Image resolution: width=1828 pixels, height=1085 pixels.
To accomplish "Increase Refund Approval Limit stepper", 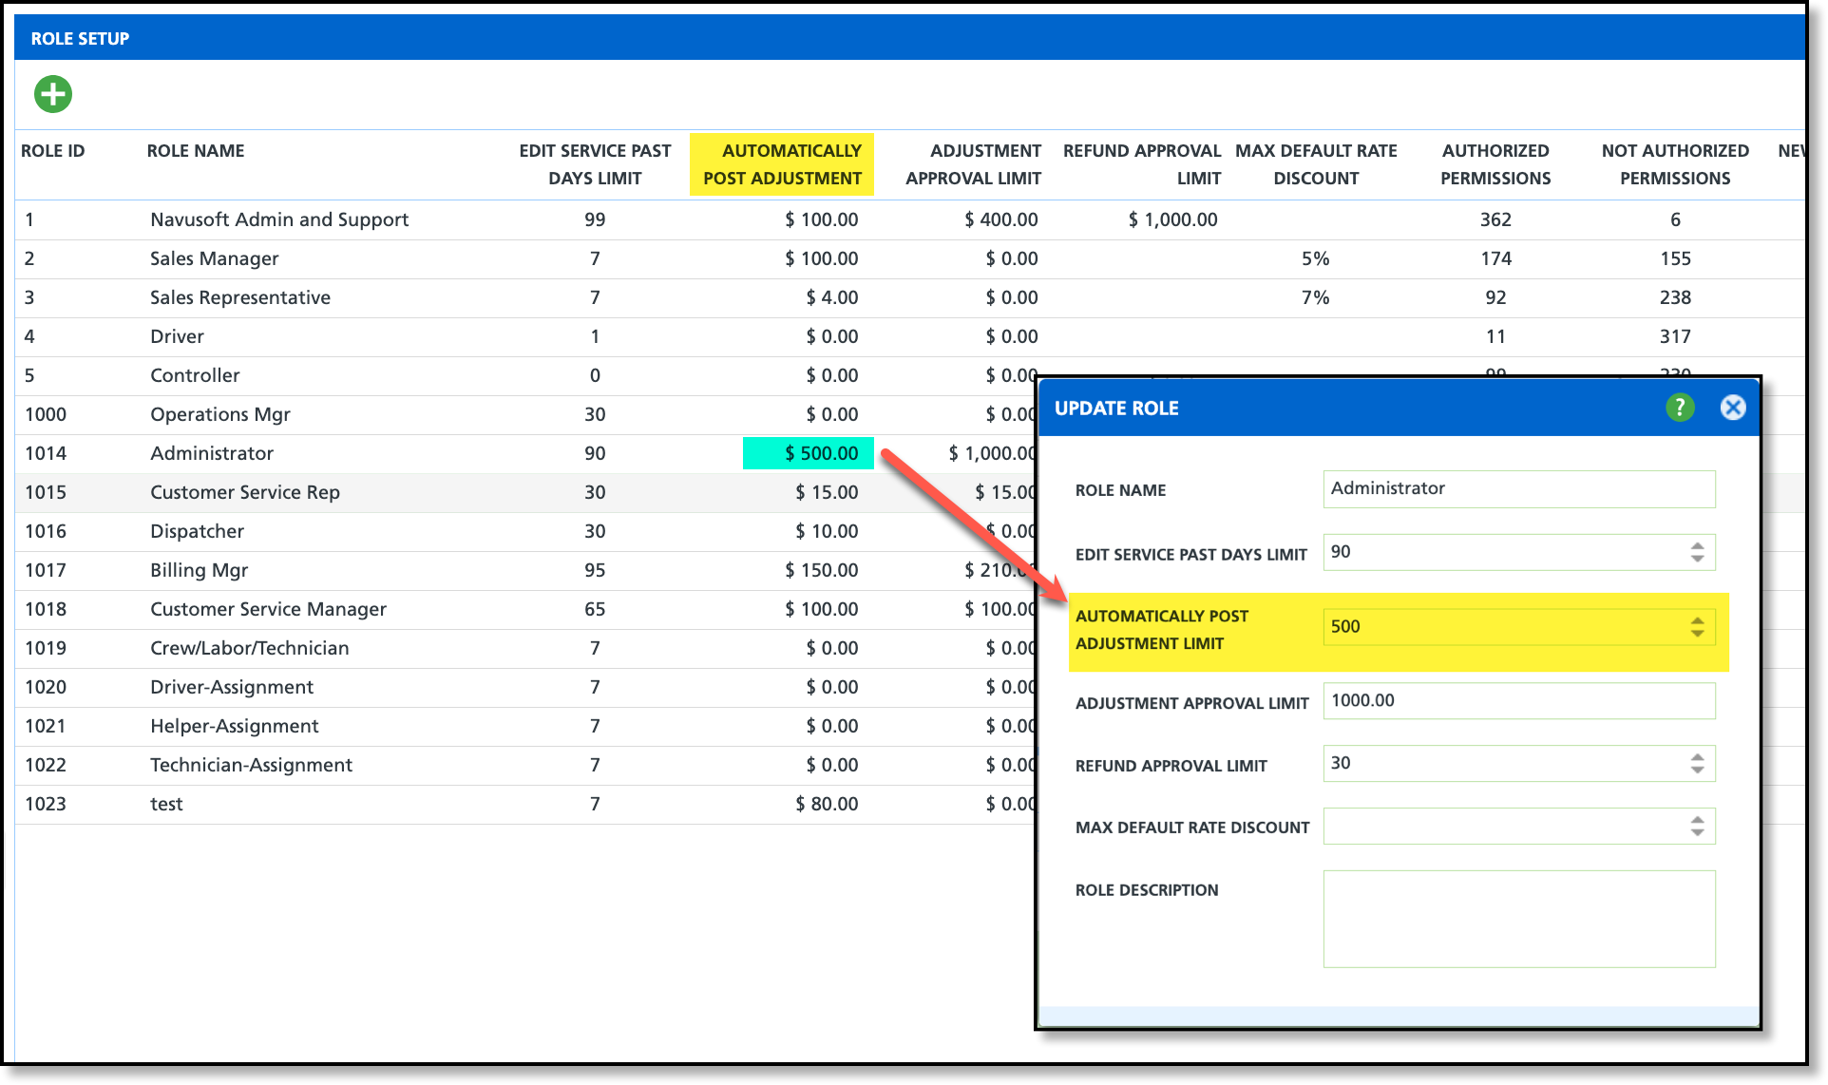I will coord(1697,757).
